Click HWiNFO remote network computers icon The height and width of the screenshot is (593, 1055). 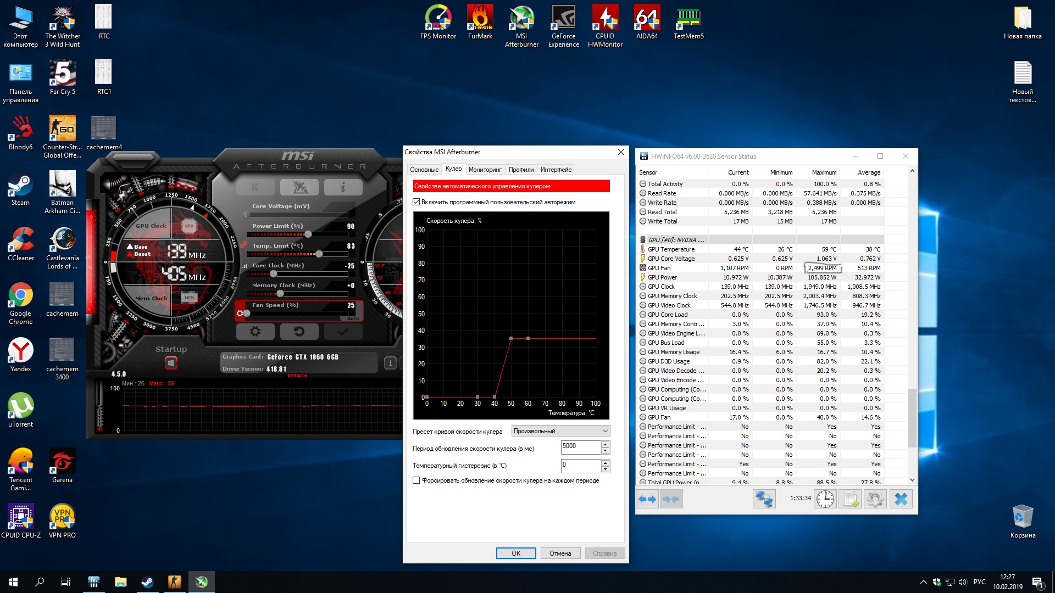pyautogui.click(x=764, y=499)
